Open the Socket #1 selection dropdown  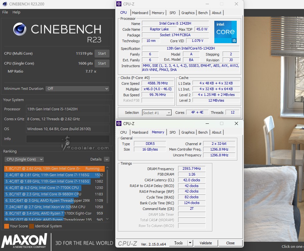[x=157, y=113]
